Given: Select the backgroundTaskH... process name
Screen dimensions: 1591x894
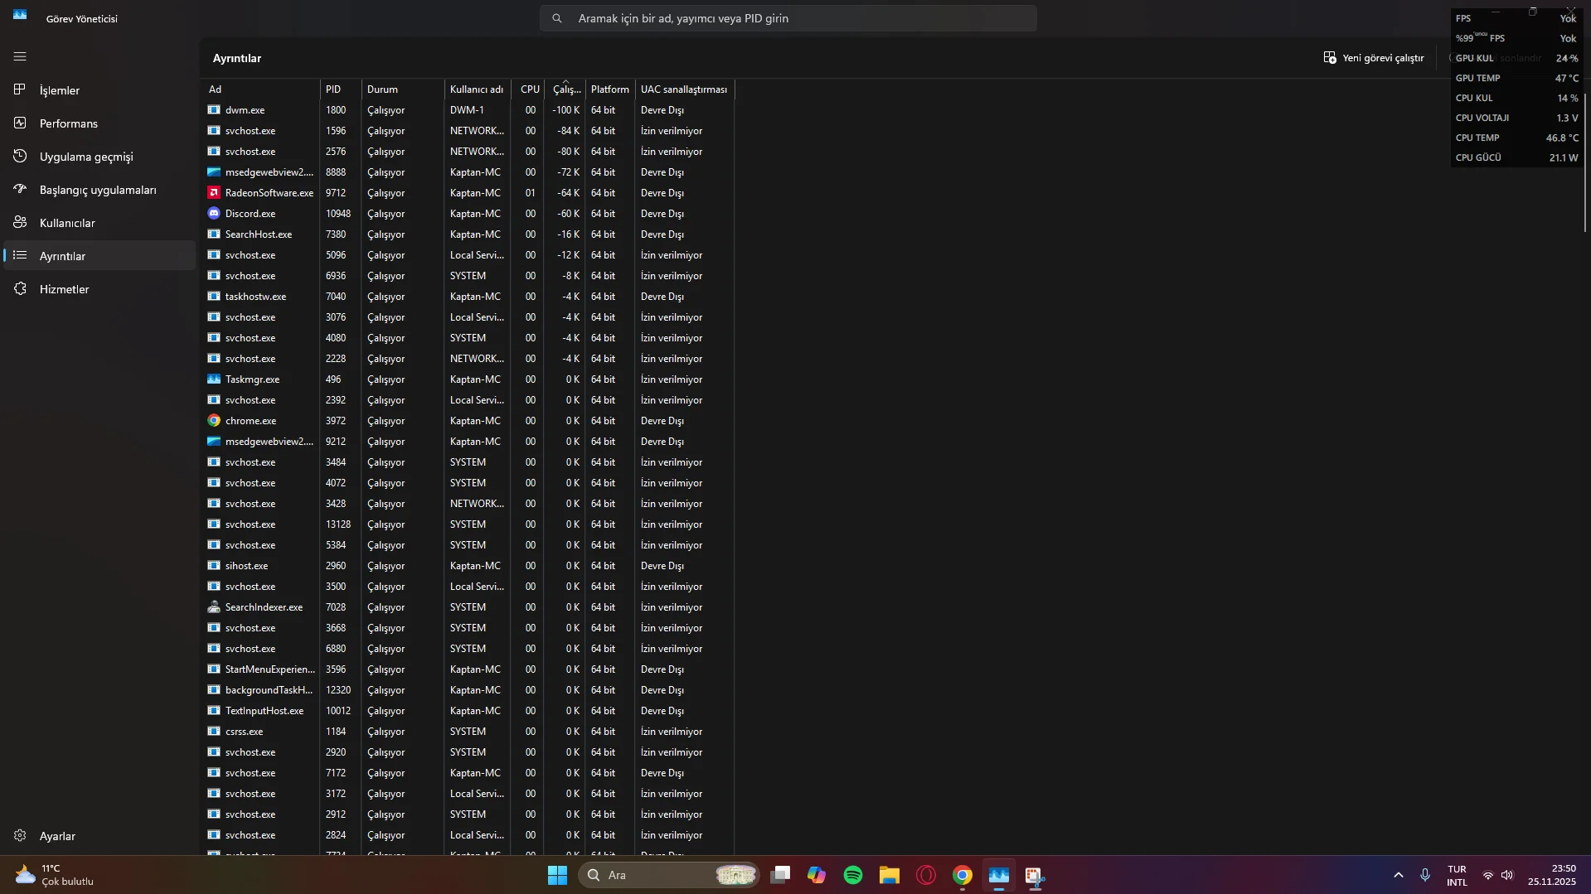Looking at the screenshot, I should click(269, 690).
